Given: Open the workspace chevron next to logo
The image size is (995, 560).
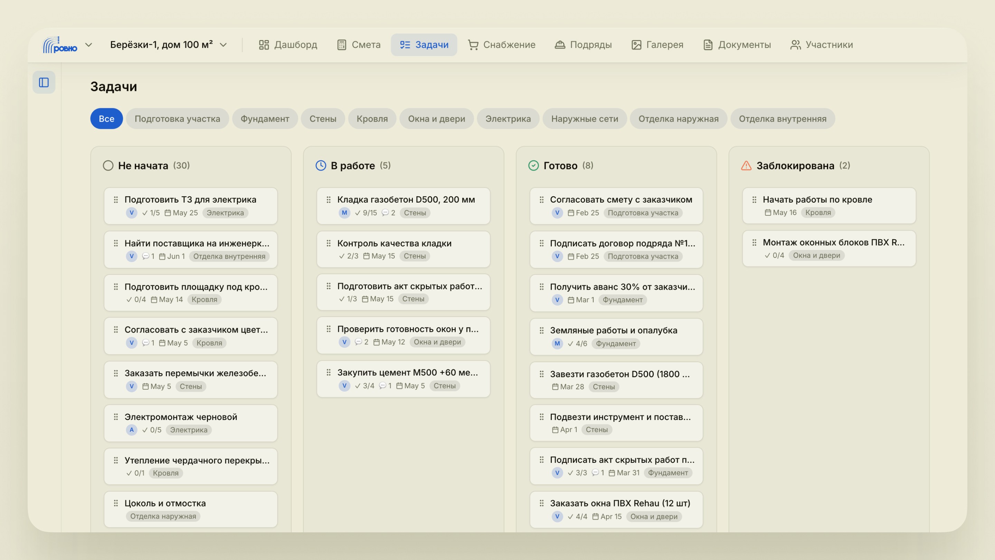Looking at the screenshot, I should pos(89,45).
